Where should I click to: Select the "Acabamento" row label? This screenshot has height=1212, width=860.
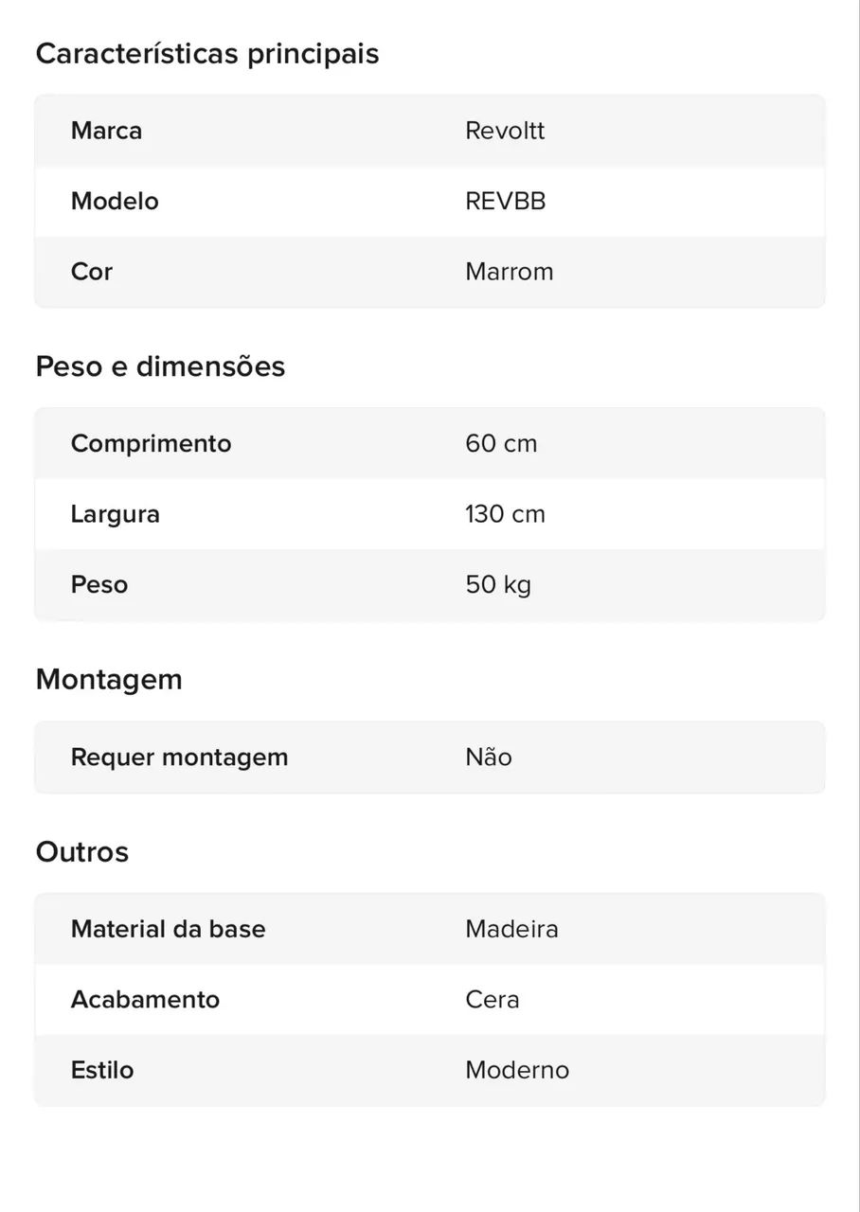pos(145,999)
